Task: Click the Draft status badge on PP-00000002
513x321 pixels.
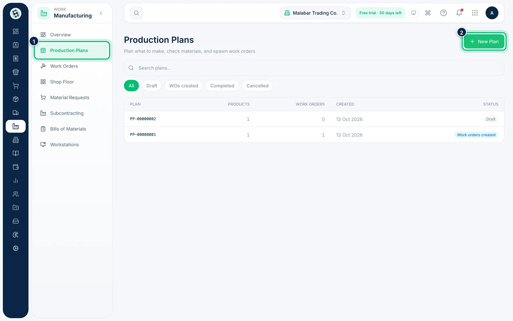Action: coord(491,119)
